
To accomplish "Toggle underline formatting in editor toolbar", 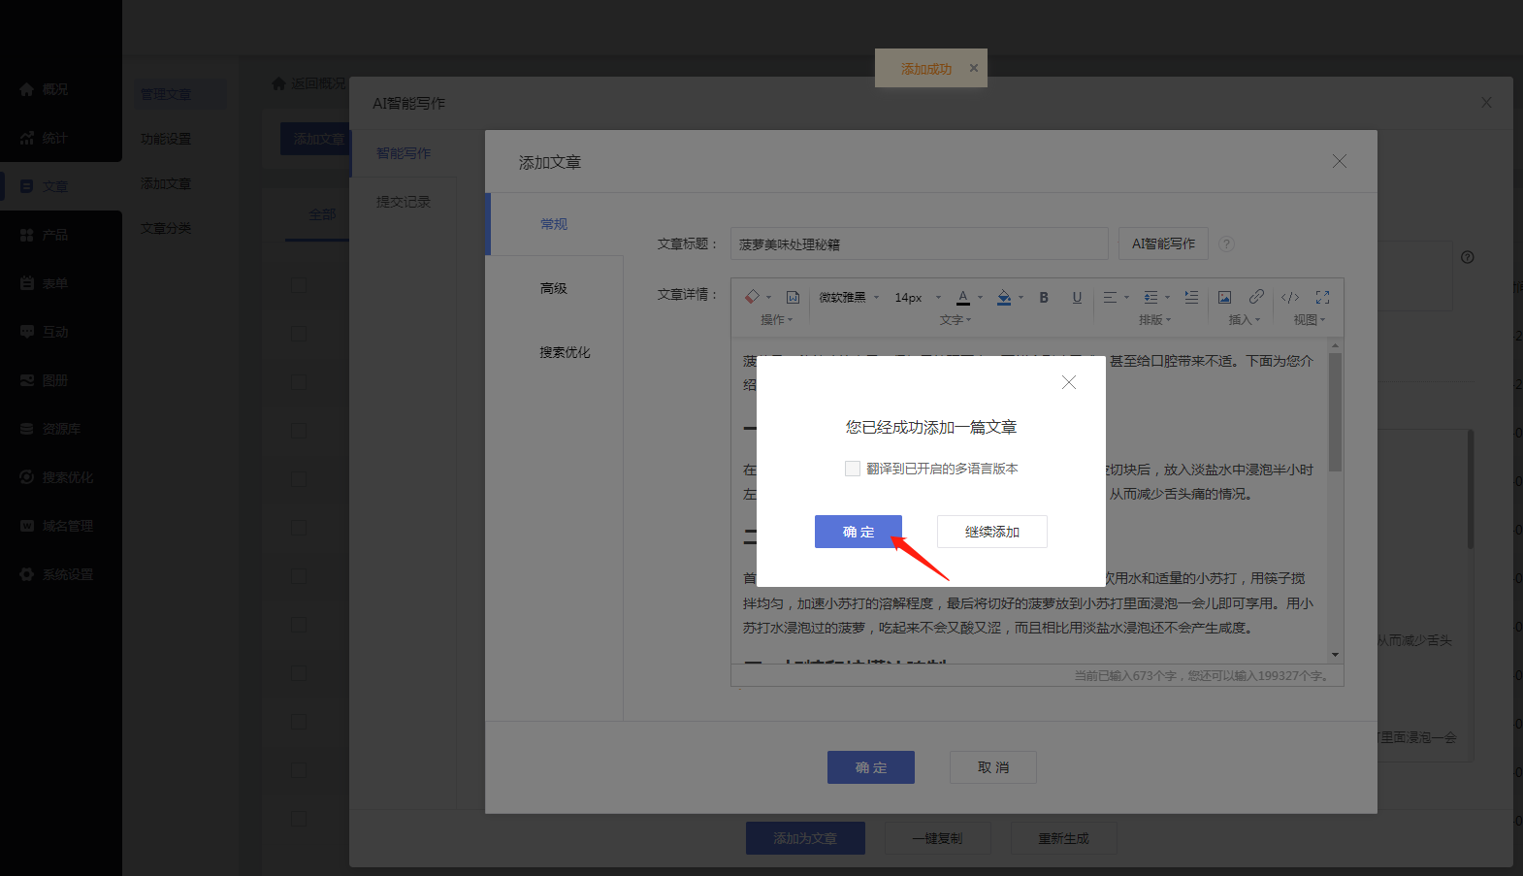I will pos(1077,297).
